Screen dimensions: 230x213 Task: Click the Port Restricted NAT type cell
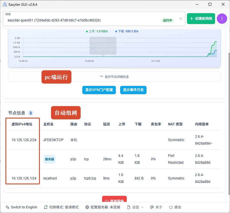tap(176, 159)
